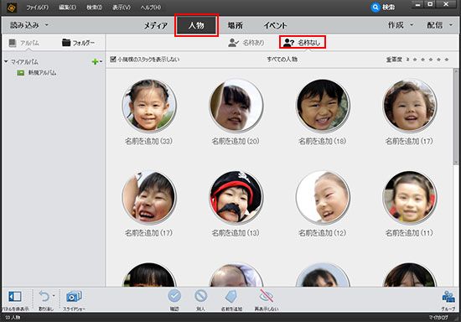
Task: Open the arrow beside the add album plus
Action: click(x=101, y=62)
